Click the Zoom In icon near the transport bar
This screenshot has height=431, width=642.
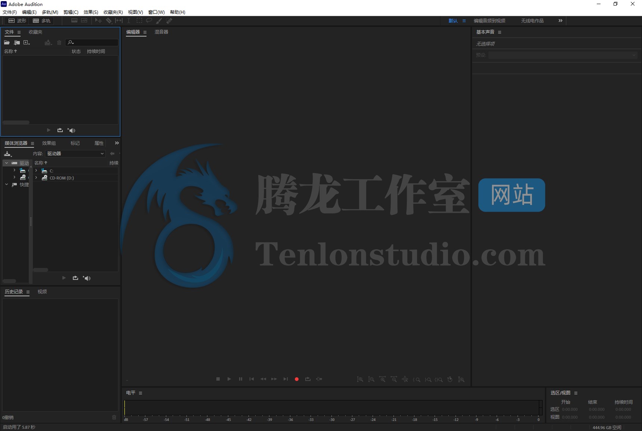(x=361, y=379)
